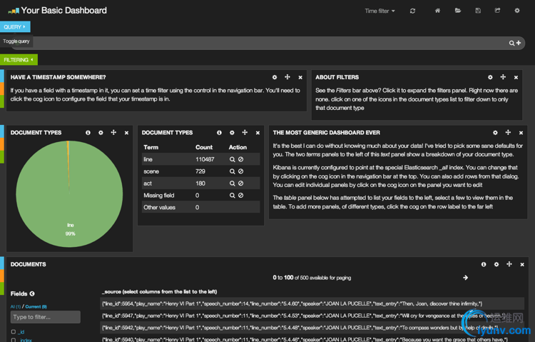Collapse Fields list with arrow toggle
This screenshot has height=342, width=535.
pyautogui.click(x=32, y=293)
